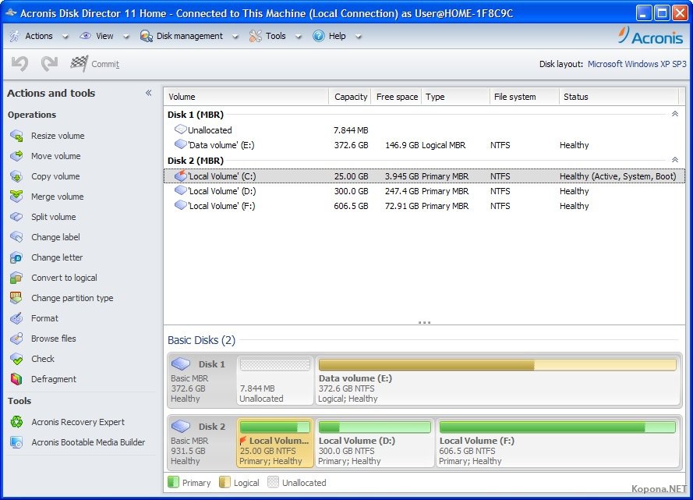The width and height of the screenshot is (693, 500).
Task: Collapse the Disk 2 (MBR) group
Action: pyautogui.click(x=674, y=161)
